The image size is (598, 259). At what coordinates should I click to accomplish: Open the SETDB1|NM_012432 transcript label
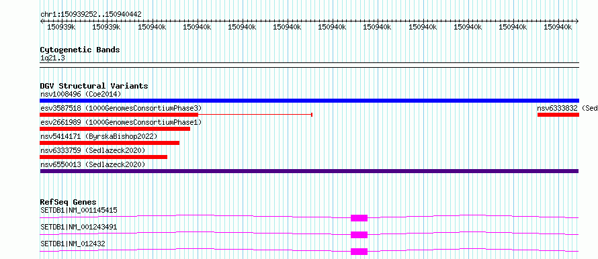[73, 244]
